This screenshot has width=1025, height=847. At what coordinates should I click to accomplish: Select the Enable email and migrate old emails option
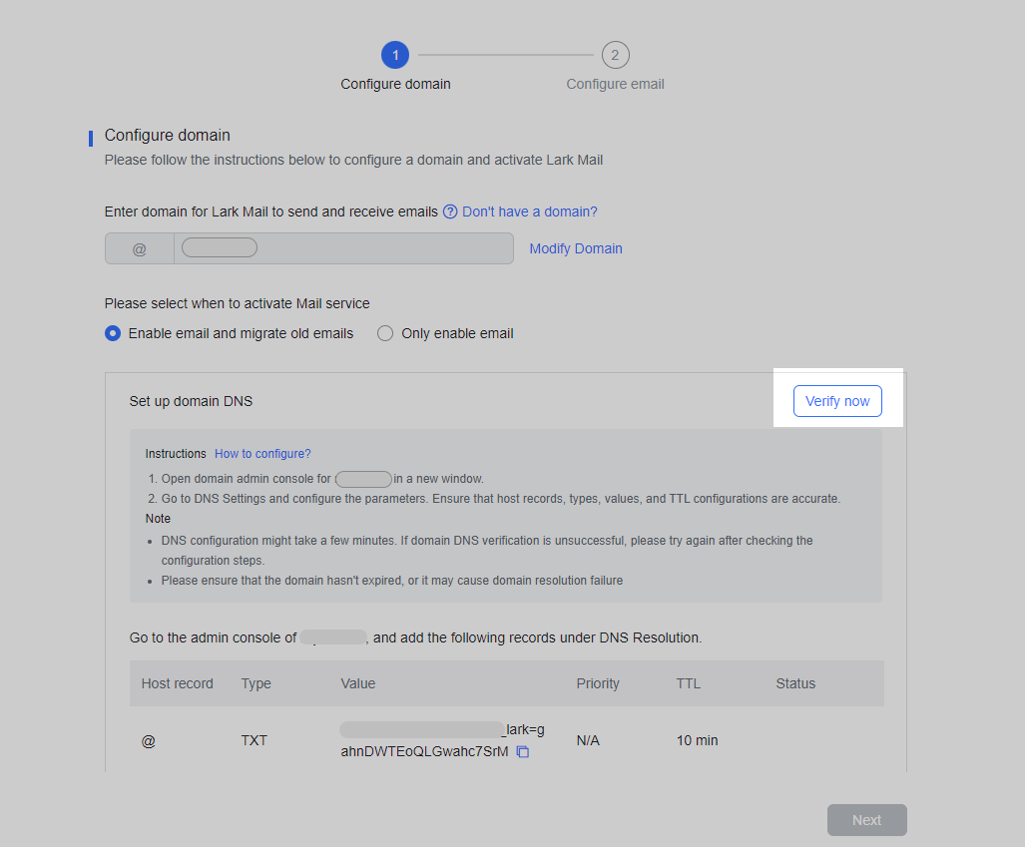pyautogui.click(x=112, y=333)
